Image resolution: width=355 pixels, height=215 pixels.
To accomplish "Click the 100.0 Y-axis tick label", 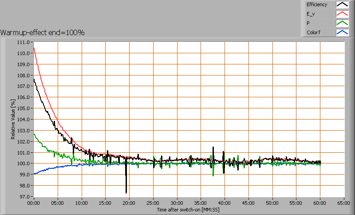I will [x=24, y=163].
